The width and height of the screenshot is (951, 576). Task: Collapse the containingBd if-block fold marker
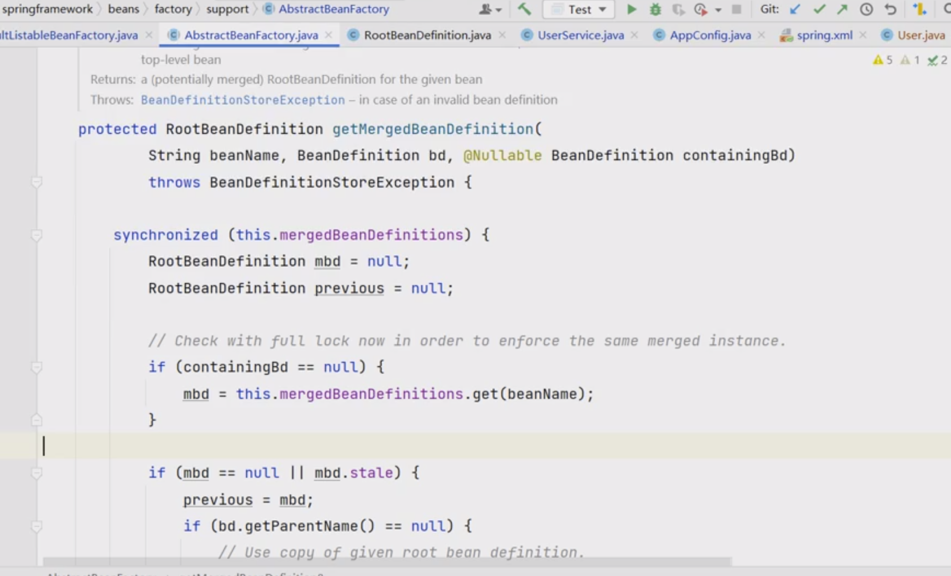click(37, 367)
